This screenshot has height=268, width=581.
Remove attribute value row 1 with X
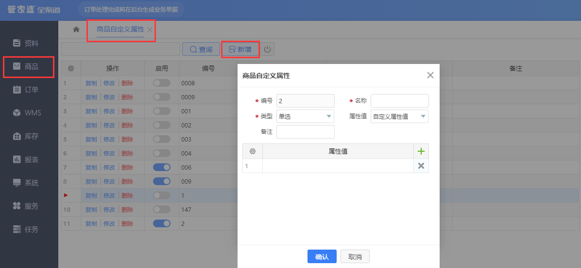click(x=421, y=166)
